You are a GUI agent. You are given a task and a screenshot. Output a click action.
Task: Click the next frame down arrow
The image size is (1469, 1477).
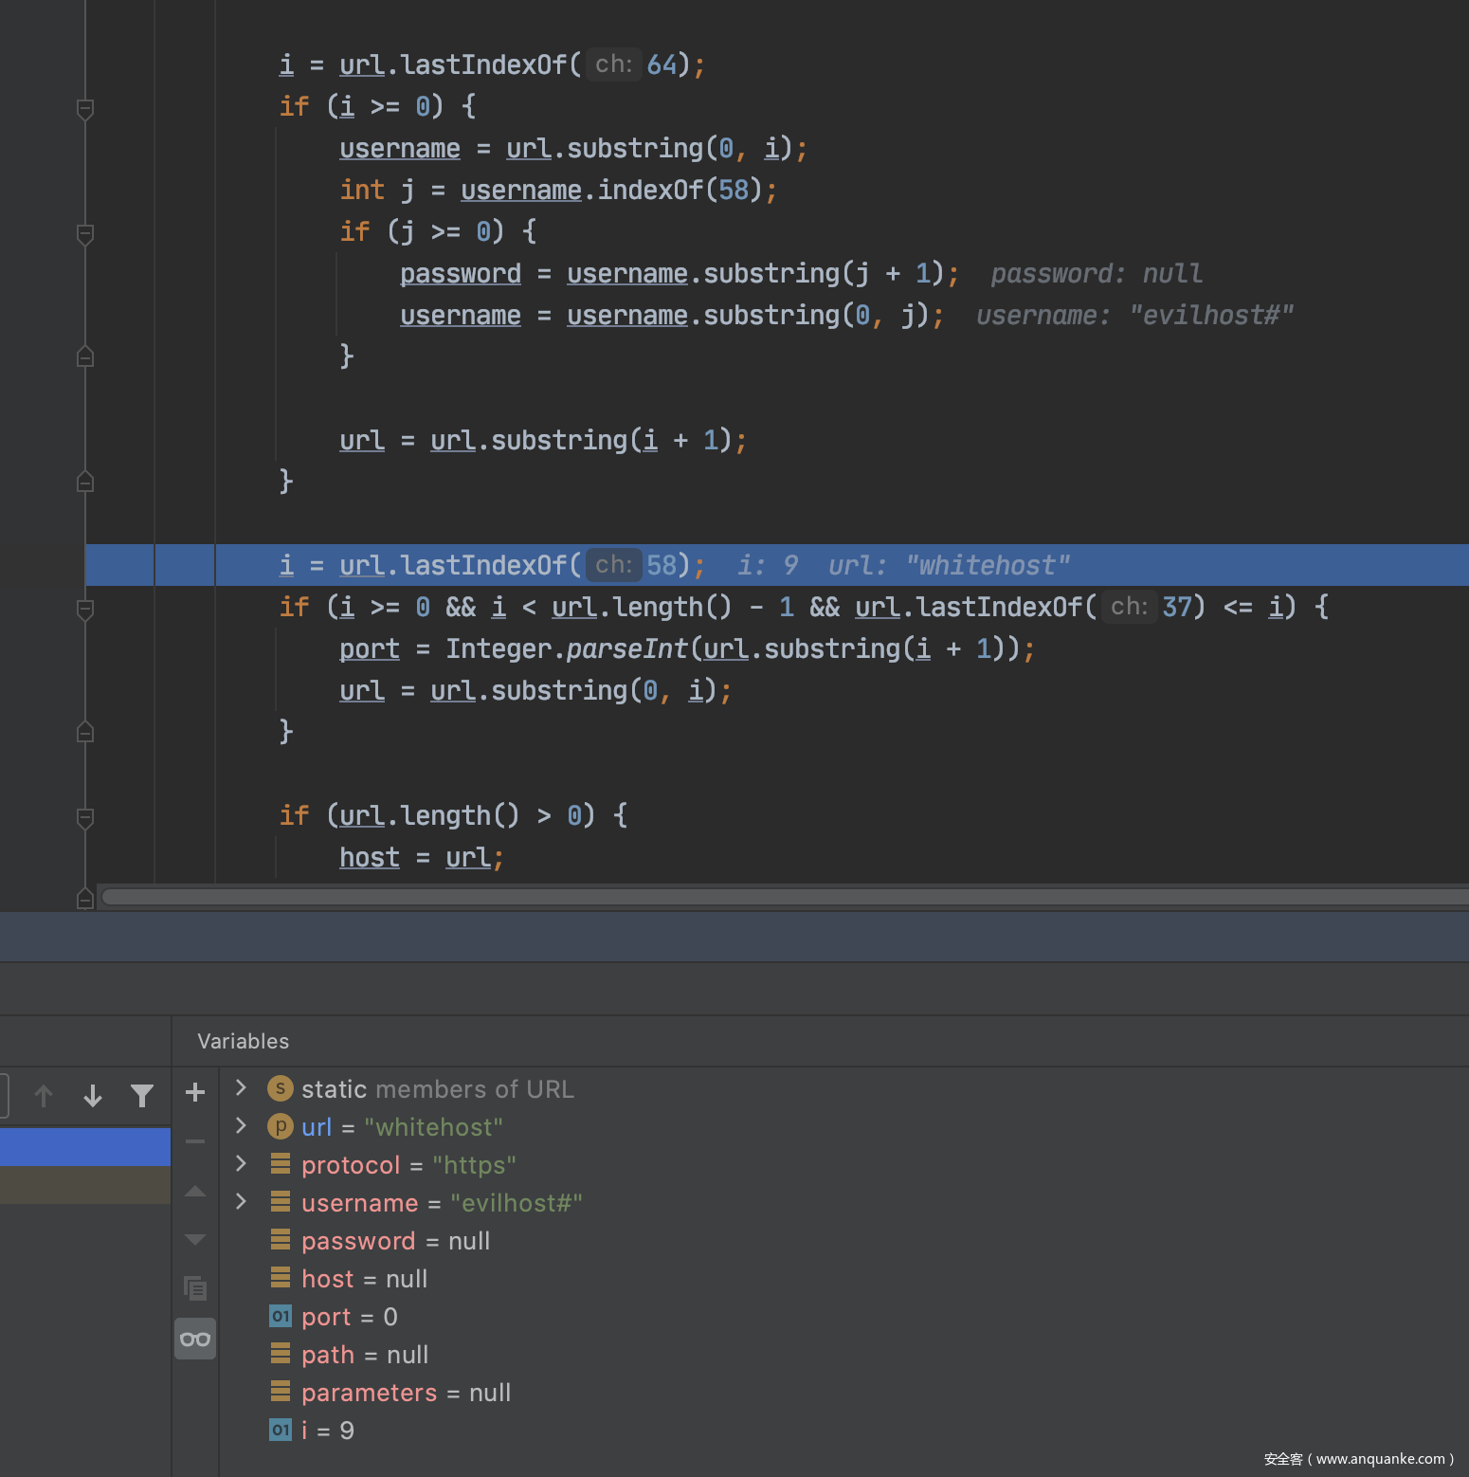[x=93, y=1096]
